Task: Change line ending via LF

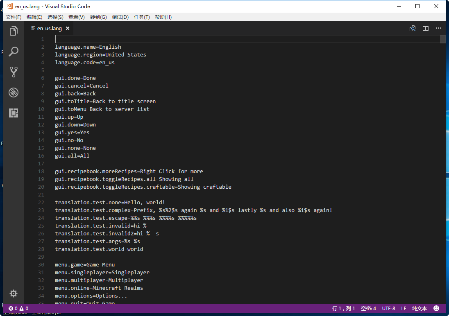Action: point(404,308)
